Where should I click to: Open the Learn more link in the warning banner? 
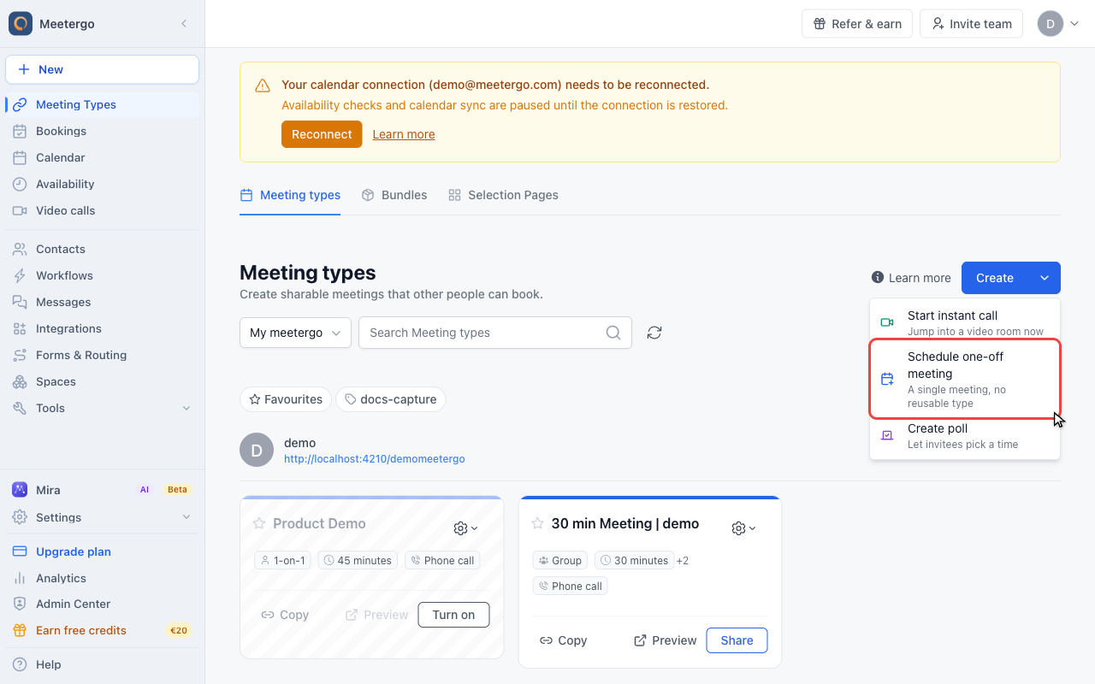tap(404, 134)
